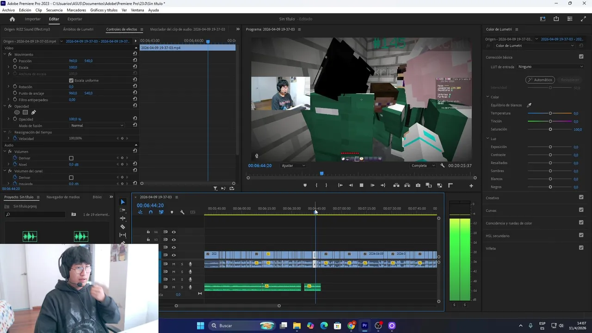Viewport: 592px width, 333px height.
Task: Collapse the Color section in Lumetri
Action: point(487,97)
